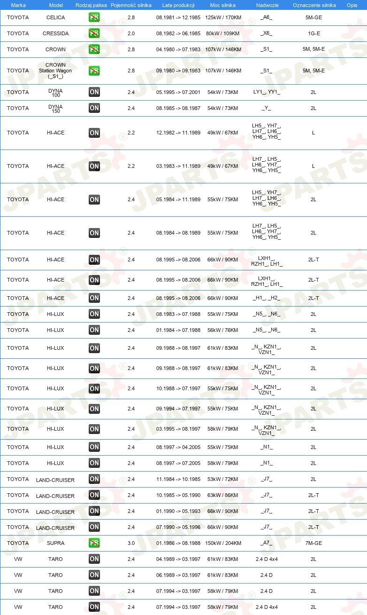The height and width of the screenshot is (615, 367).
Task: Click the Oznaczenie silnika column header
Action: point(314,5)
